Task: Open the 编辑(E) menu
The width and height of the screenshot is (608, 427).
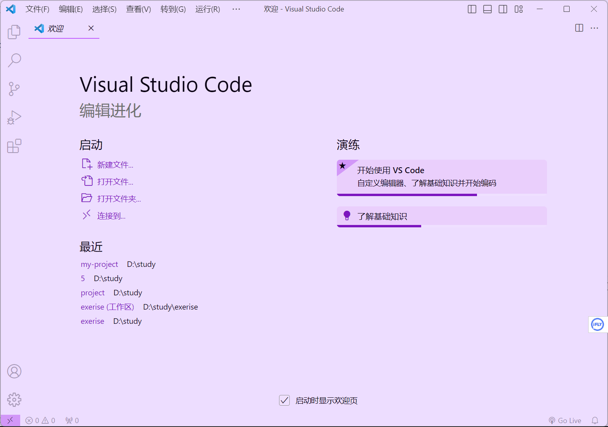Action: pos(71,9)
